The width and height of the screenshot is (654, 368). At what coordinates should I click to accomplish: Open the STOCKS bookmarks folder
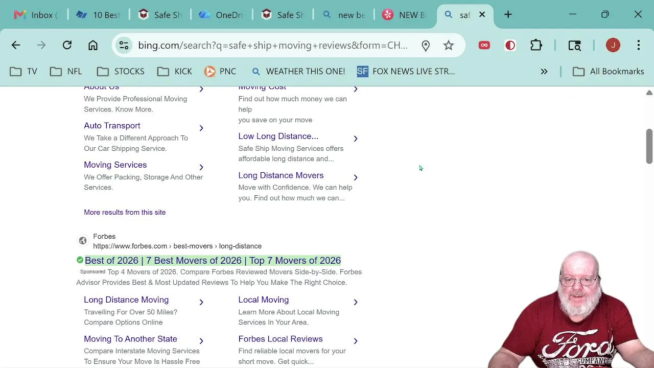coord(121,72)
